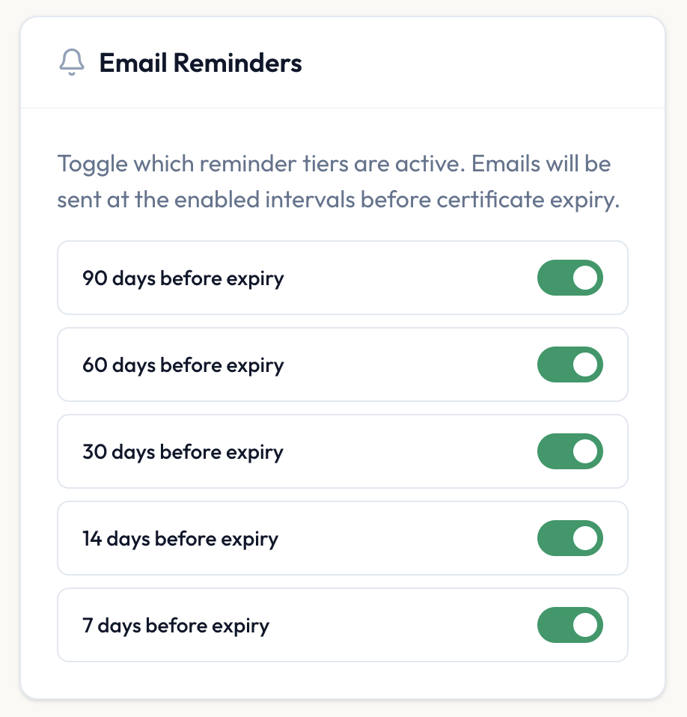Click the '7 days before expiry' label
The width and height of the screenshot is (687, 717).
click(x=176, y=626)
